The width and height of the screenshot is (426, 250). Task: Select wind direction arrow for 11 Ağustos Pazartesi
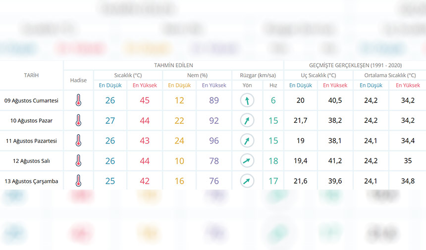247,141
